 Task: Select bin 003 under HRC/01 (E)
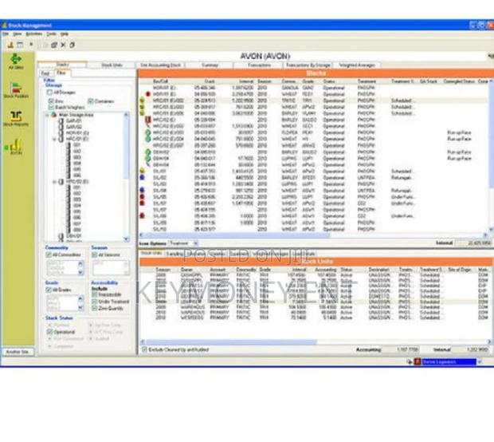[x=76, y=157]
